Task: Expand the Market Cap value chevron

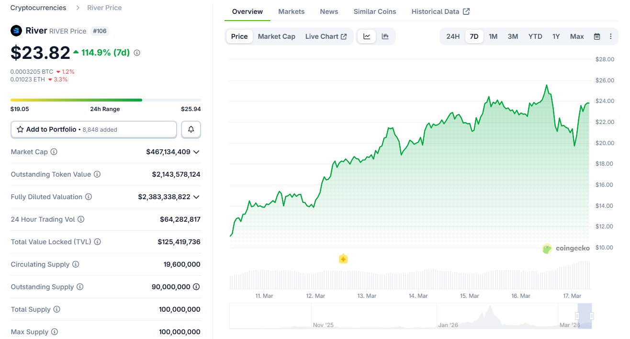Action: pos(196,152)
